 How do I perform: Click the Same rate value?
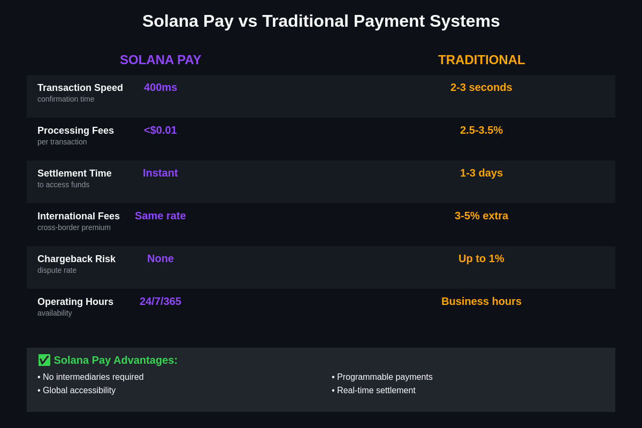point(160,216)
